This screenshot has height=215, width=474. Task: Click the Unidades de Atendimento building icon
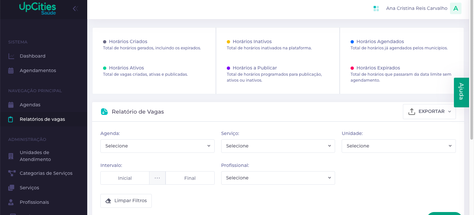click(11, 156)
